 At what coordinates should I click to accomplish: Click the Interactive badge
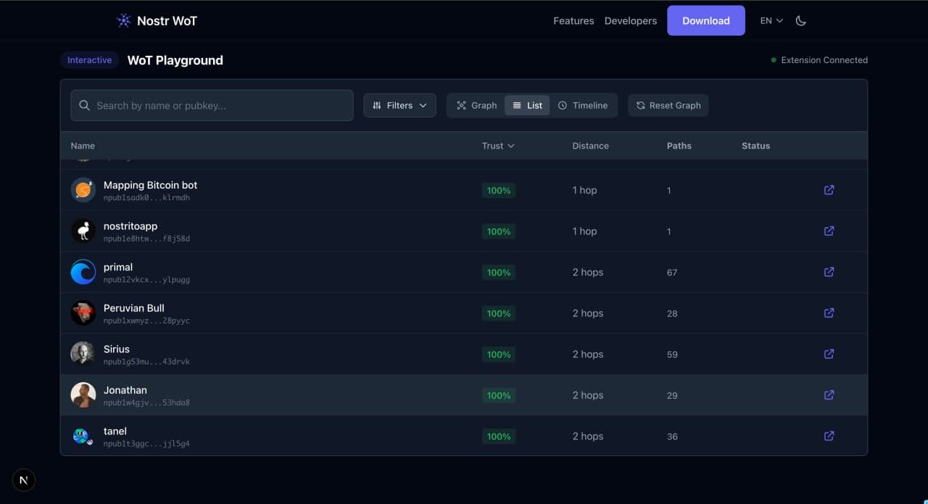coord(89,60)
